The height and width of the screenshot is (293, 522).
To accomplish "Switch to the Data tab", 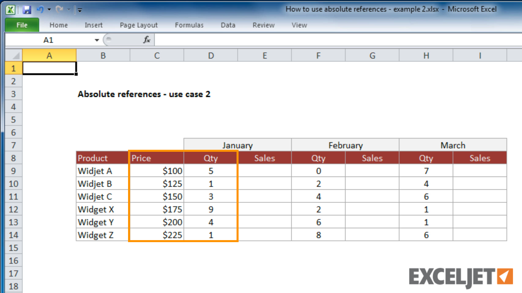I will click(x=228, y=25).
